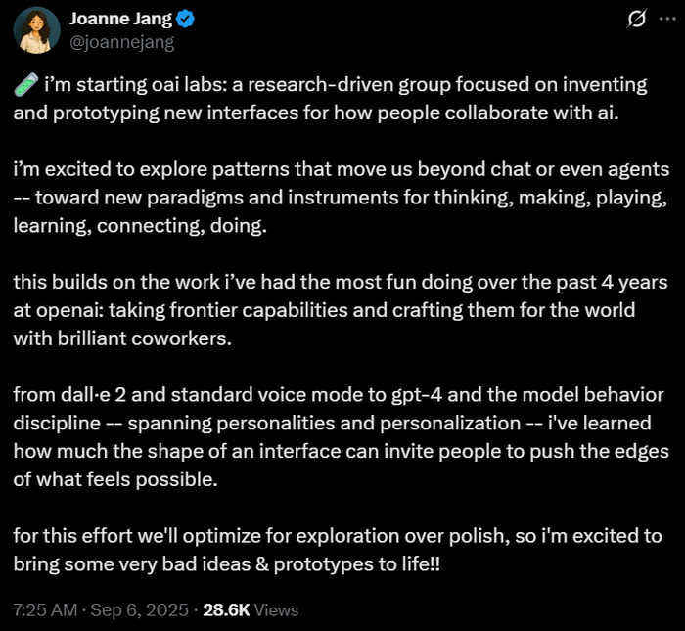Click the blue verified checkmark badge
685x631 pixels.
coord(185,20)
